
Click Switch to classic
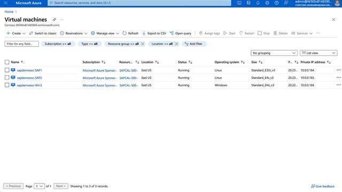(x=43, y=33)
